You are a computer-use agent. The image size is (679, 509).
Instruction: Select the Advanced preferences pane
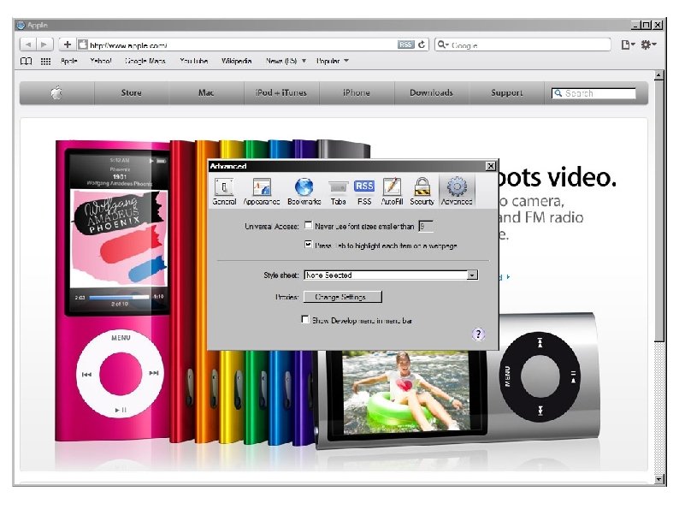tap(457, 191)
